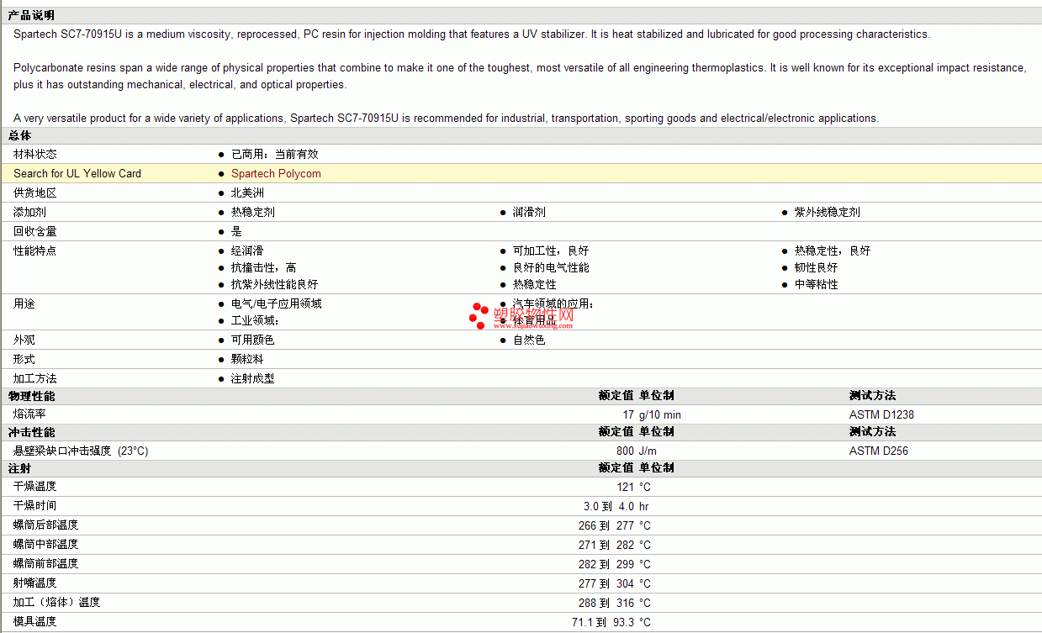This screenshot has width=1042, height=633.
Task: Click the feature 可加工性，良好
Action: (x=551, y=251)
